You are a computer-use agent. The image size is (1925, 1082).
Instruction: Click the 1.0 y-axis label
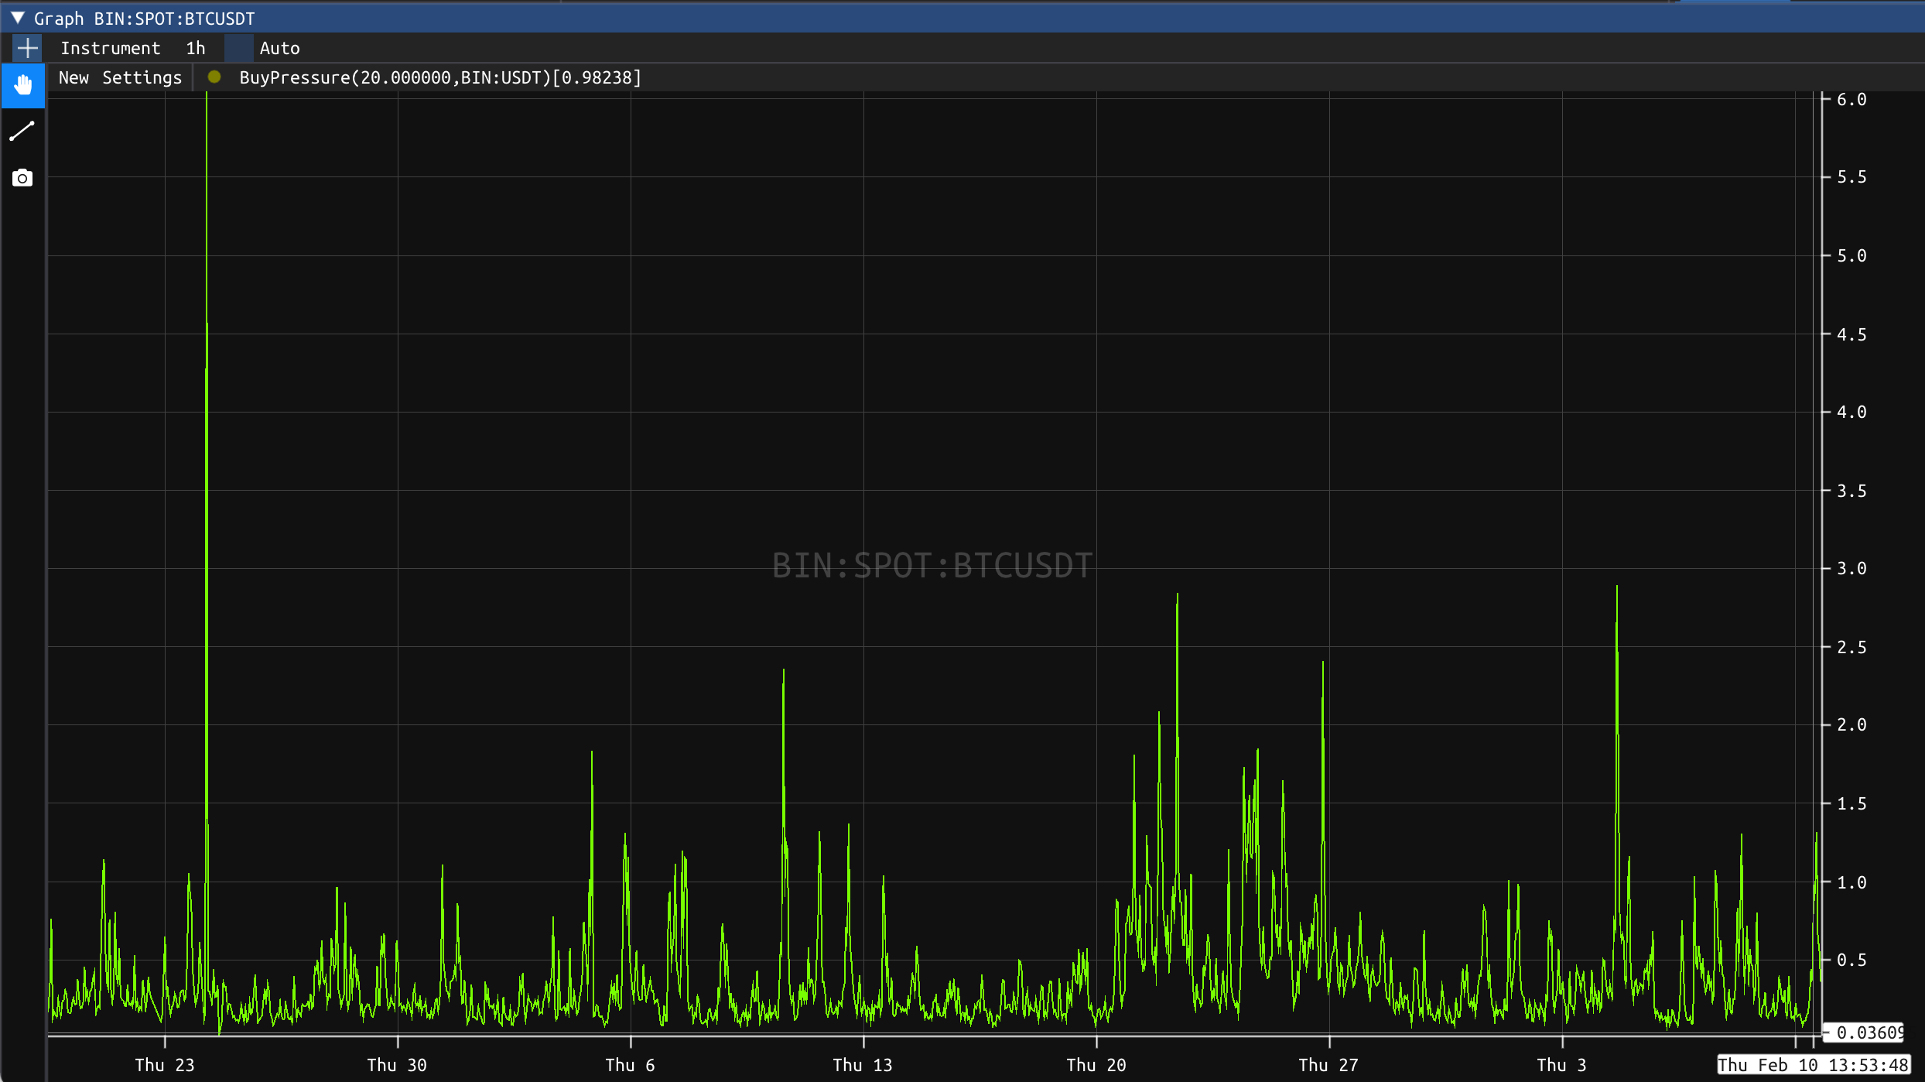[x=1851, y=882]
